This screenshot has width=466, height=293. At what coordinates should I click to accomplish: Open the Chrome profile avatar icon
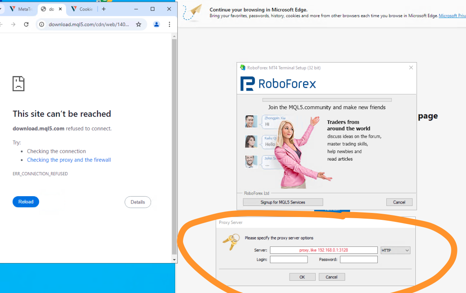156,25
